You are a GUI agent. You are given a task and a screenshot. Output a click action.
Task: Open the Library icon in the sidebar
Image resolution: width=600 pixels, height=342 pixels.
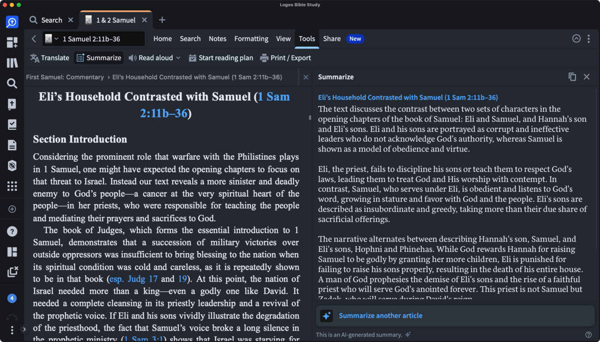12,63
